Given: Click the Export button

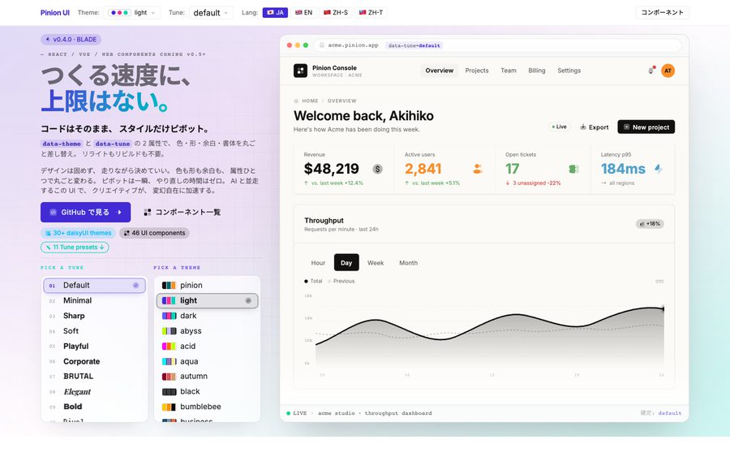Looking at the screenshot, I should (595, 127).
